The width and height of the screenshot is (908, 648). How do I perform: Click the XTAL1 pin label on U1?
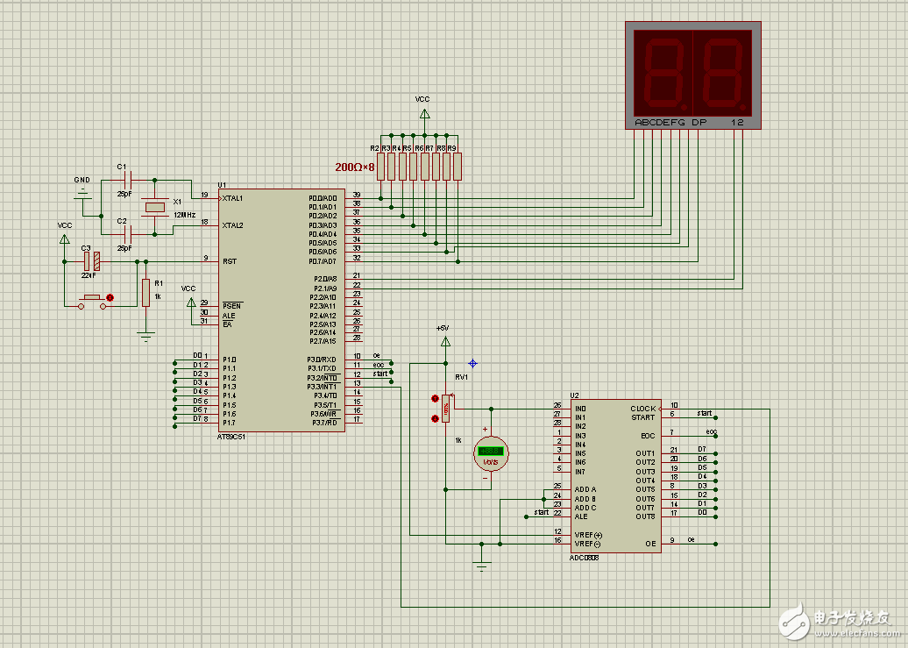pos(232,198)
